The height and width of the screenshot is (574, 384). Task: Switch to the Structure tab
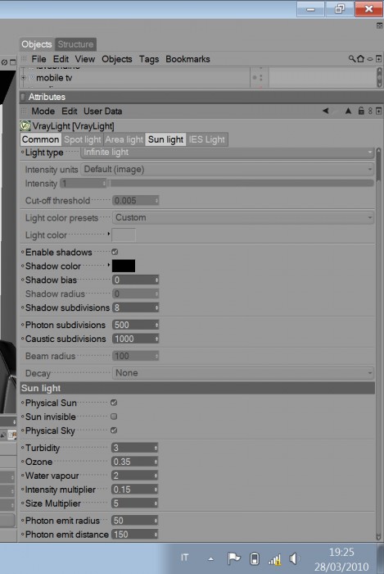pyautogui.click(x=75, y=44)
